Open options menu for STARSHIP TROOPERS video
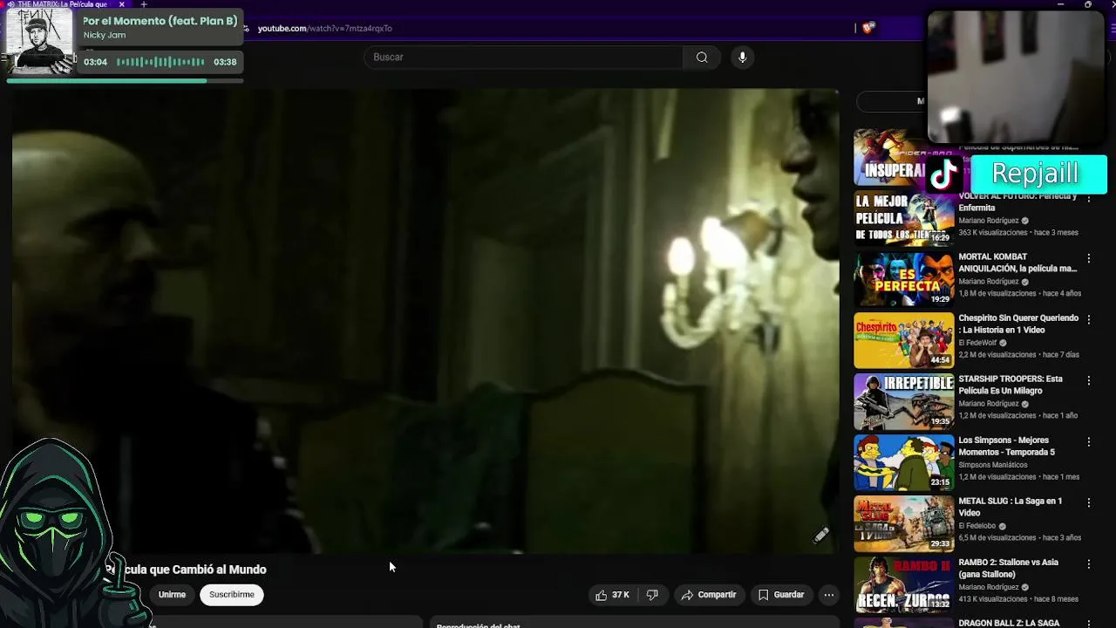Viewport: 1116px width, 628px height. click(1088, 381)
